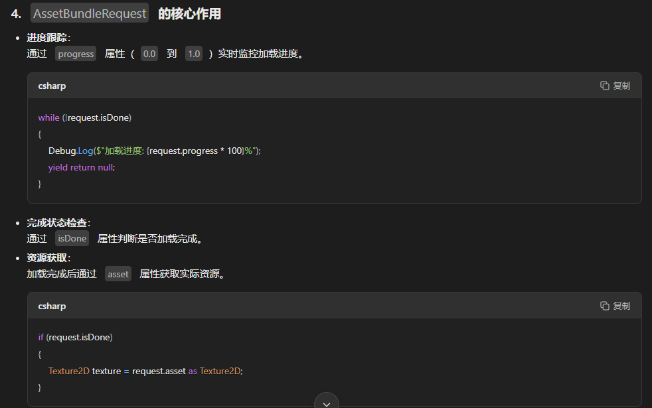Click the if (request.isDone) code line
Image resolution: width=652 pixels, height=408 pixels.
click(x=75, y=338)
